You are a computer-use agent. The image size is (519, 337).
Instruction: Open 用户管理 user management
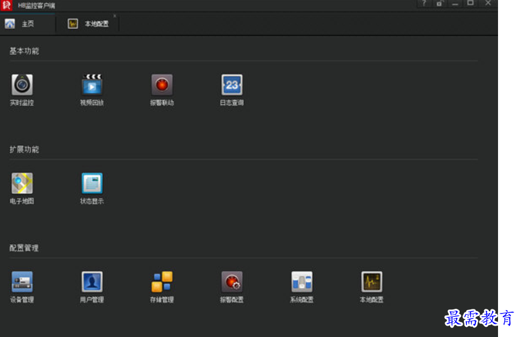coord(92,282)
